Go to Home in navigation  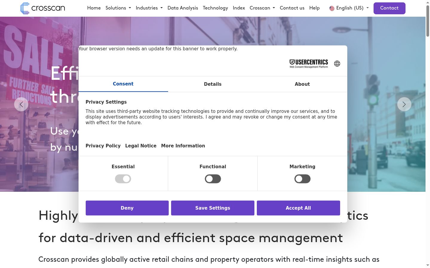[x=94, y=8]
